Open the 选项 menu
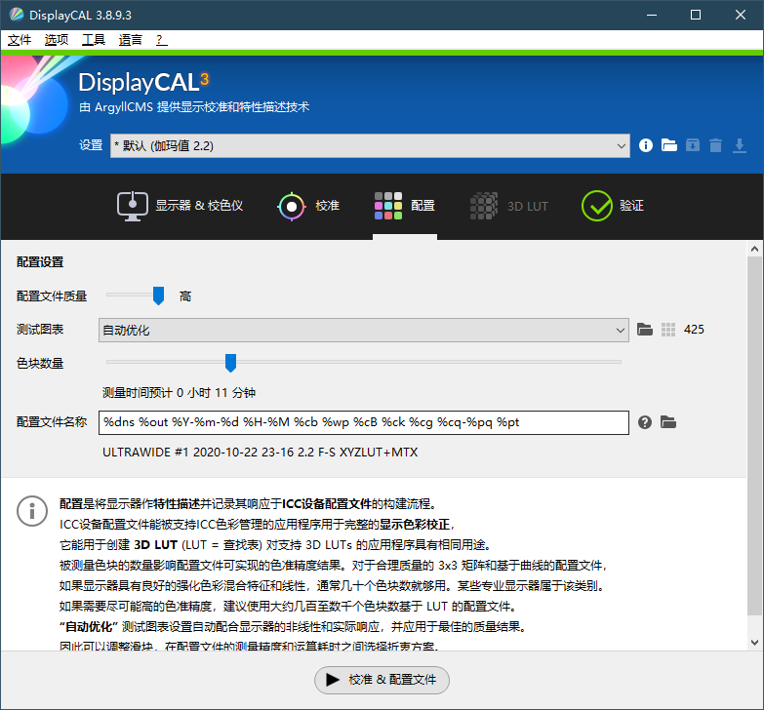Screen dimensions: 764x710 (57, 40)
